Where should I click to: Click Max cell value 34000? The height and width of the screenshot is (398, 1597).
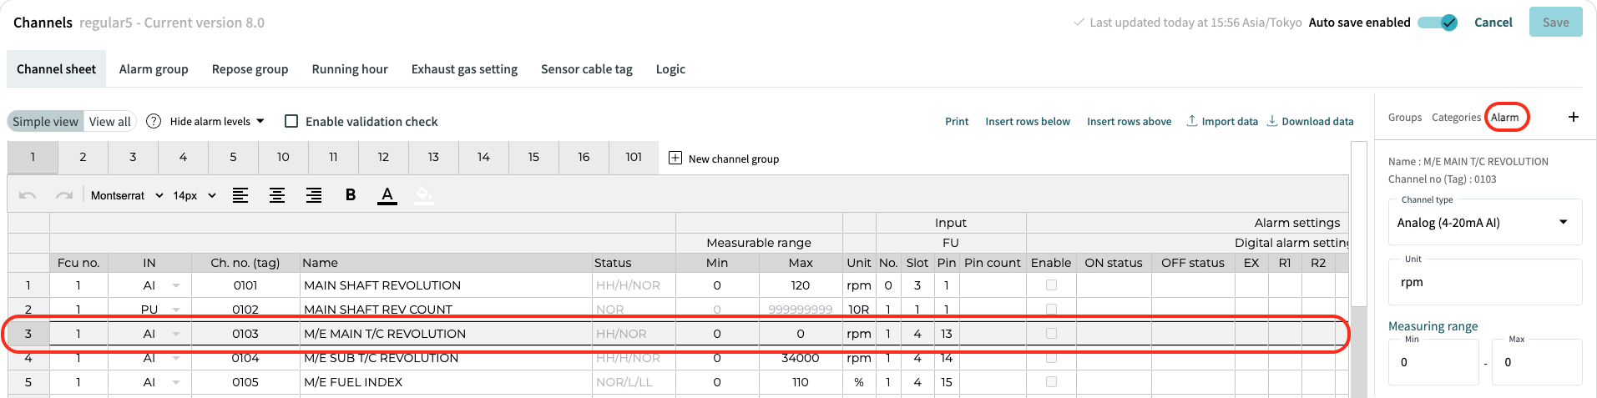pos(801,358)
